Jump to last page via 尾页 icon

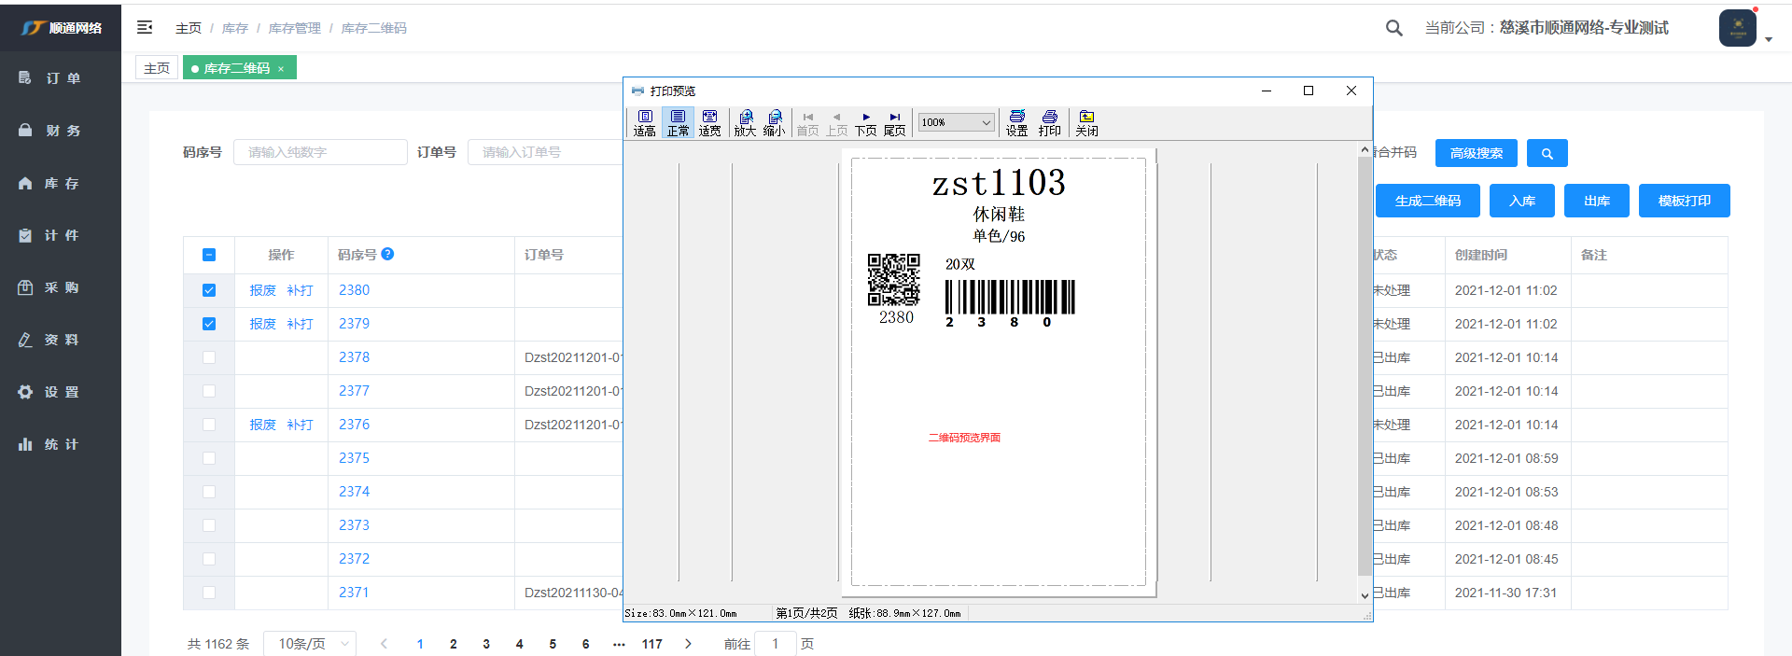click(x=894, y=122)
